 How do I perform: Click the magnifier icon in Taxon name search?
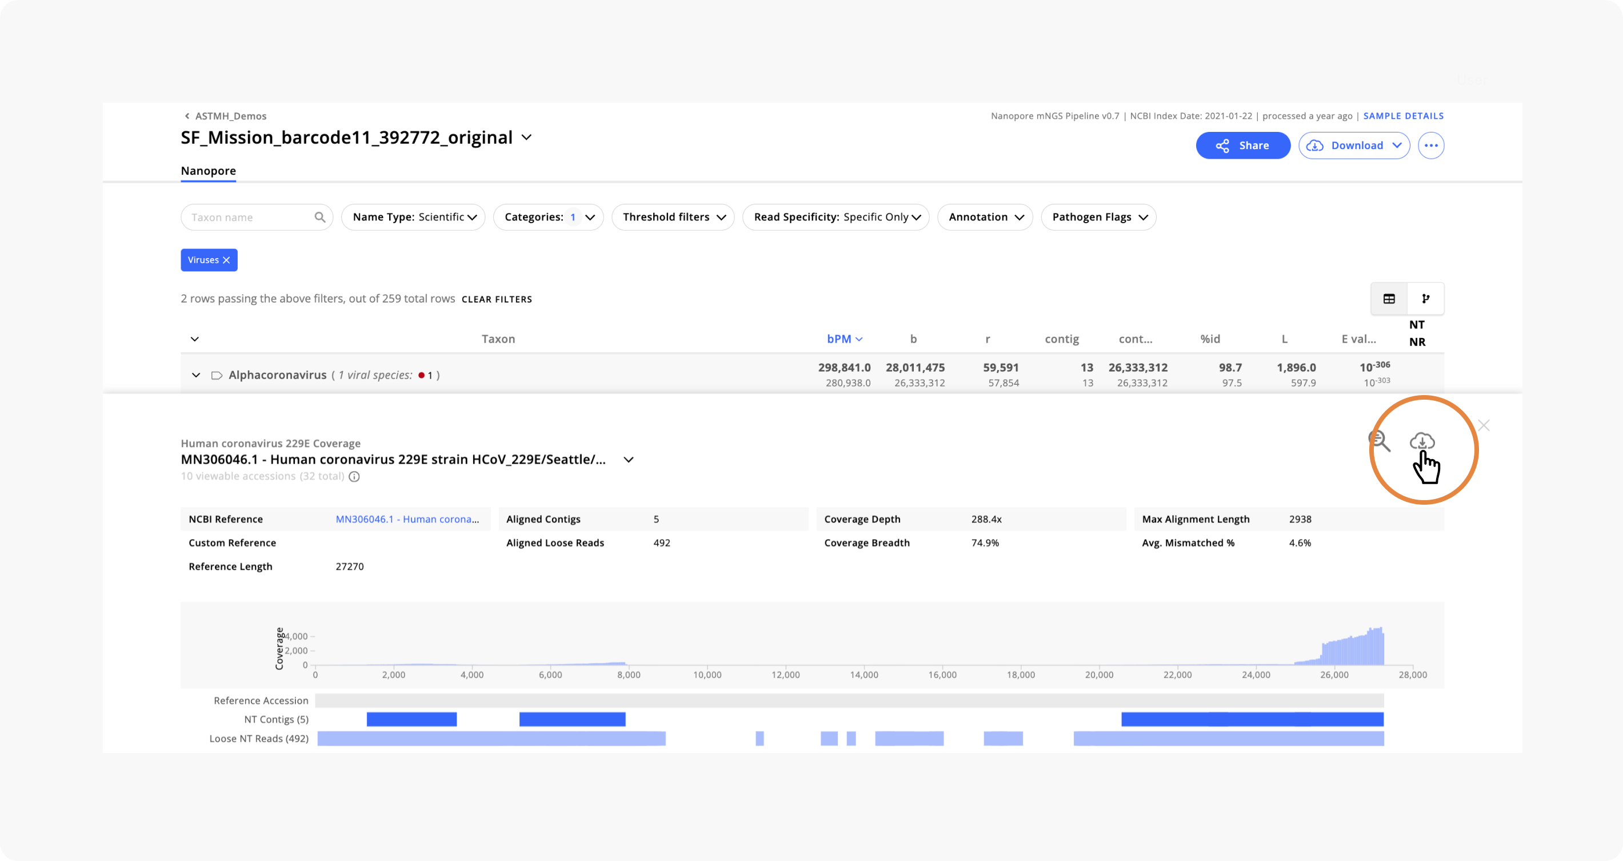pos(320,217)
